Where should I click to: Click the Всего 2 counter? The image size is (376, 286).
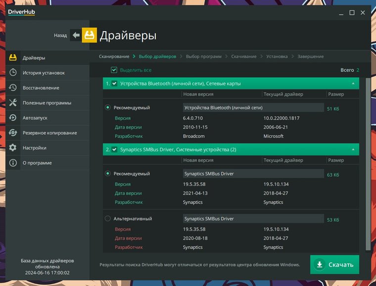pos(350,70)
